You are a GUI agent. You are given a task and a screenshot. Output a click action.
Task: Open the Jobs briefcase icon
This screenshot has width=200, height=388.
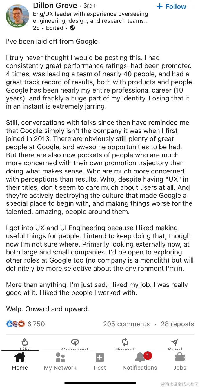coord(180,357)
